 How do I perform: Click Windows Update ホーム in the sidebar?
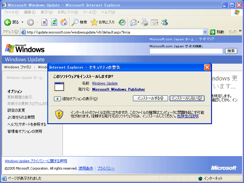click(x=24, y=78)
